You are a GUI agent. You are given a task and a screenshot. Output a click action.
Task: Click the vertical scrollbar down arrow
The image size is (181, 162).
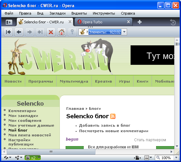tap(177, 146)
